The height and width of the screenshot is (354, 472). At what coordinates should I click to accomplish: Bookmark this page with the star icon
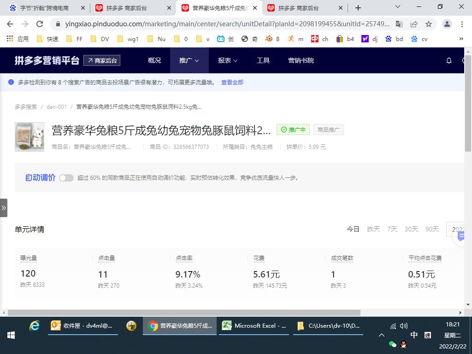point(429,24)
